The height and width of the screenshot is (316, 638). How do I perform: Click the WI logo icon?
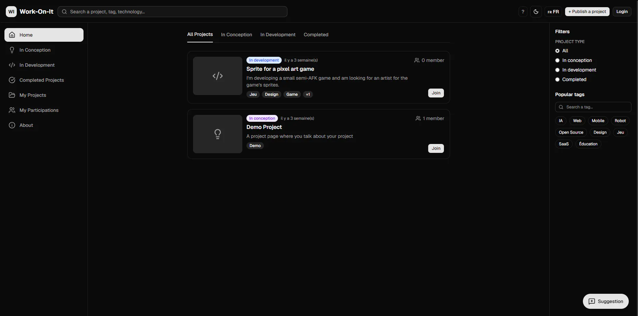pyautogui.click(x=11, y=12)
